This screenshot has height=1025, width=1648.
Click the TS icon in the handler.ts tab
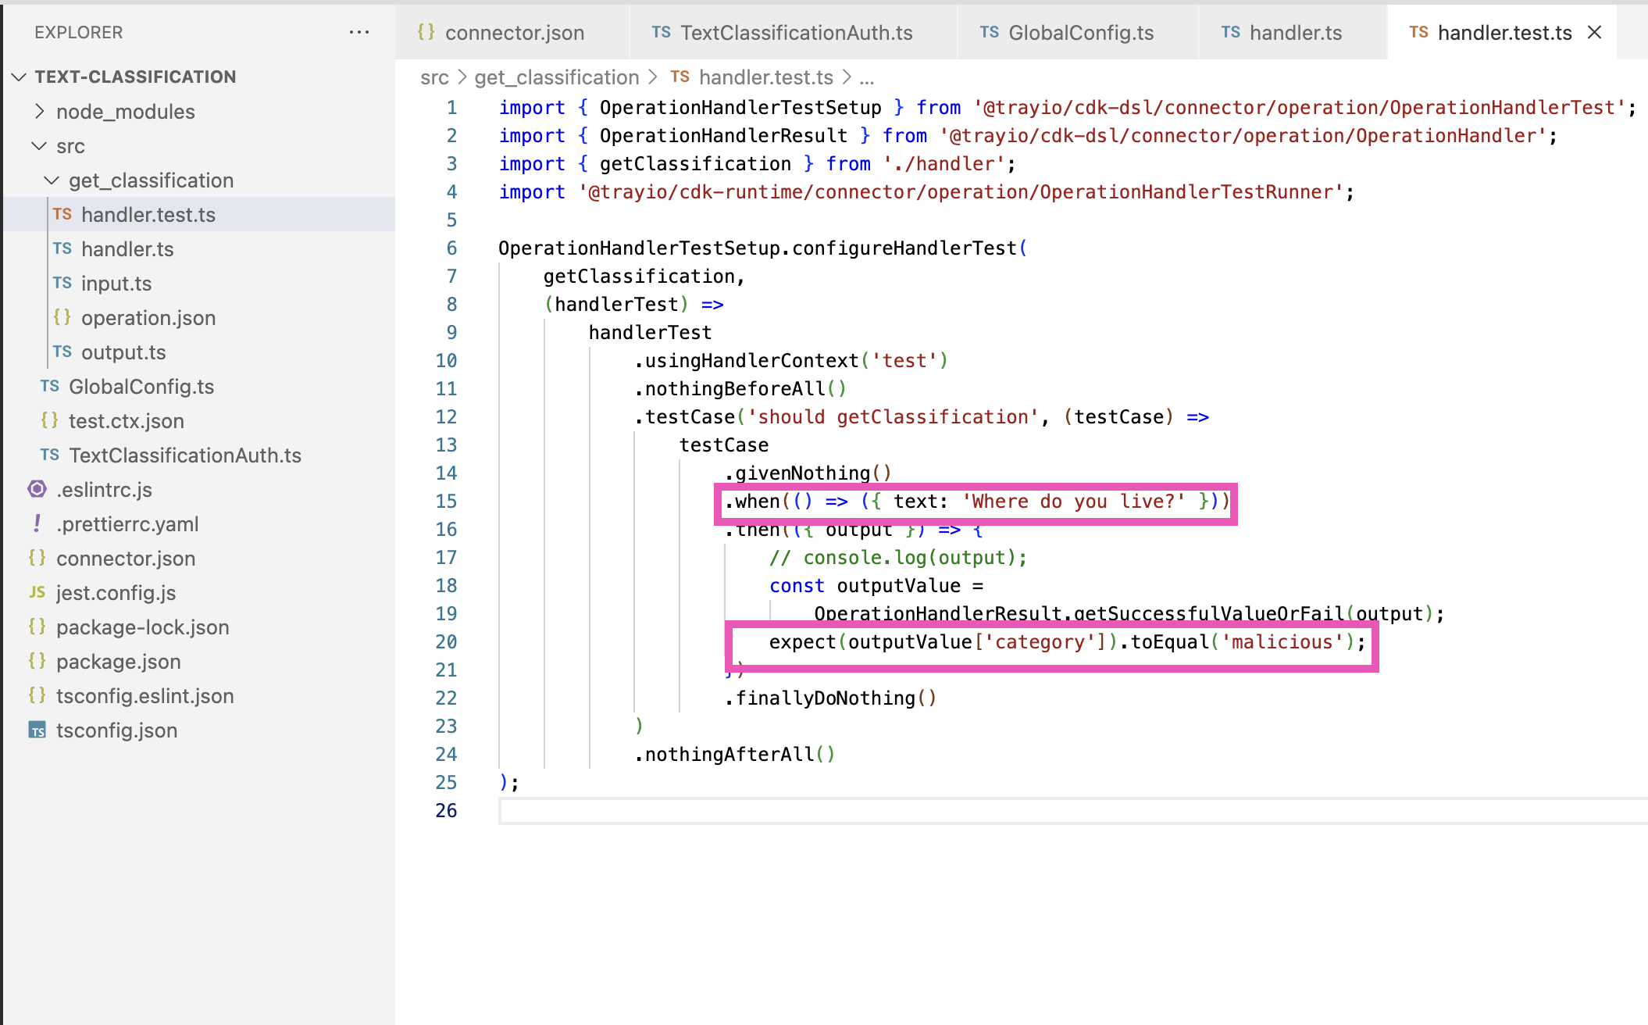(1230, 32)
